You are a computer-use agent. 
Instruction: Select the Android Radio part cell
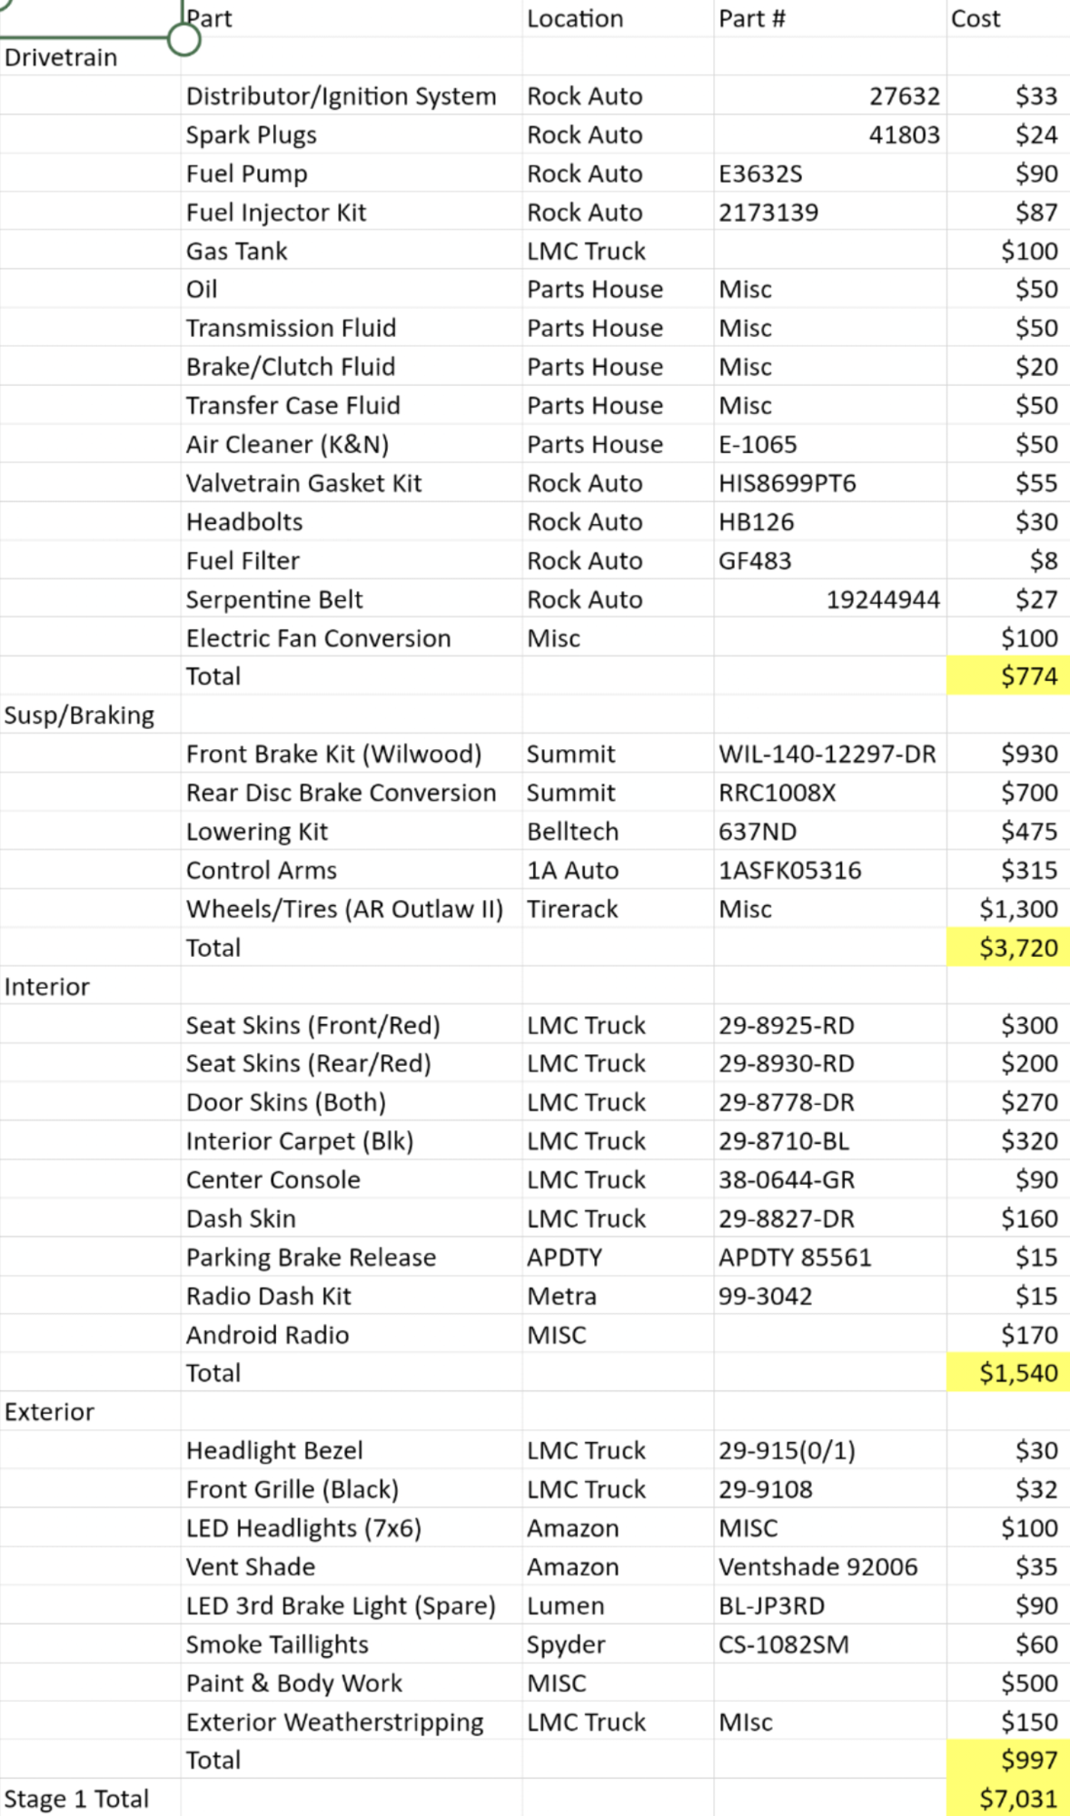(267, 1335)
